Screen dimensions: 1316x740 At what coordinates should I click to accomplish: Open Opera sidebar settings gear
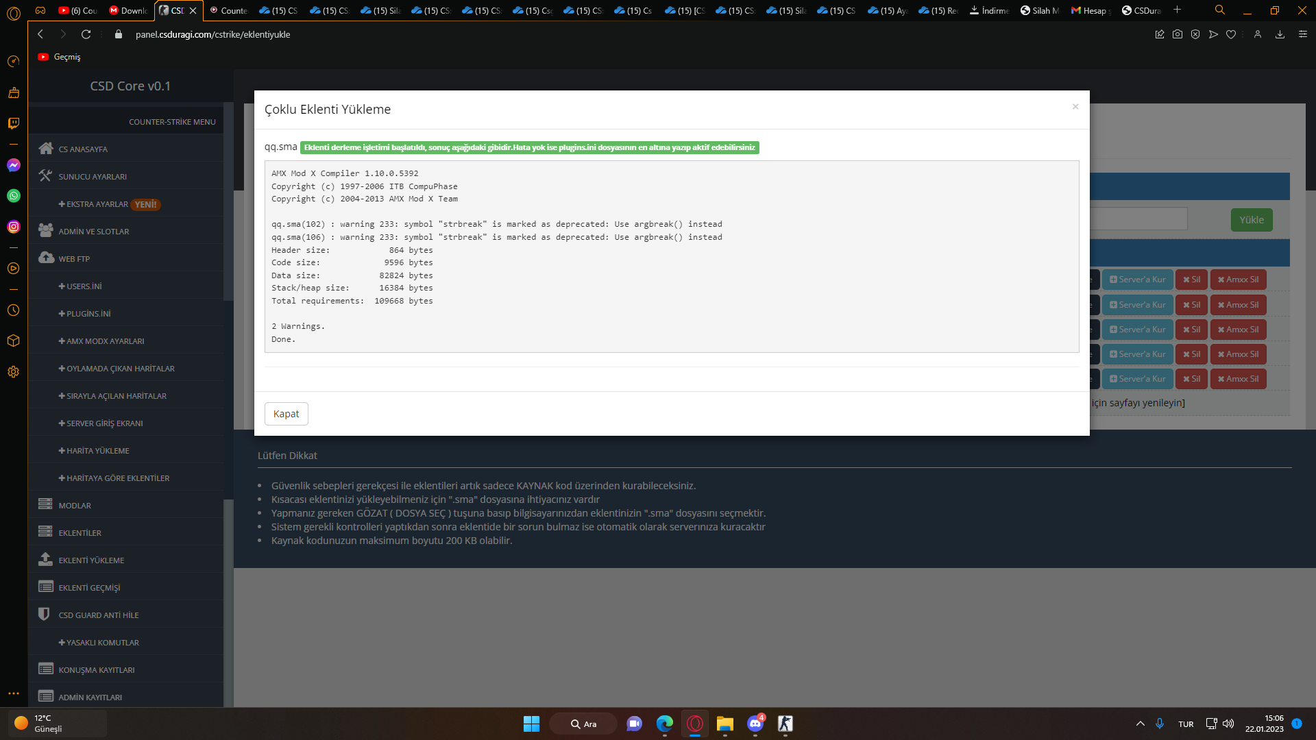coord(14,372)
